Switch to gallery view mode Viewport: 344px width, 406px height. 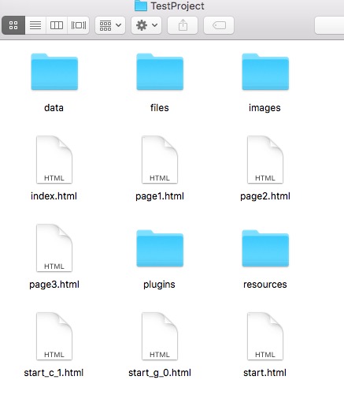pyautogui.click(x=79, y=25)
